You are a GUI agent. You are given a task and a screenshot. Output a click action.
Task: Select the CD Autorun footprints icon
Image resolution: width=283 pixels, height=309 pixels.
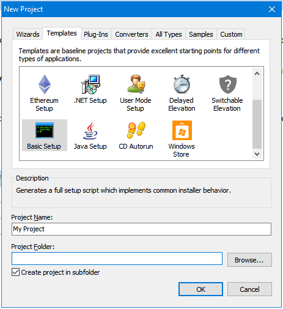tap(136, 130)
